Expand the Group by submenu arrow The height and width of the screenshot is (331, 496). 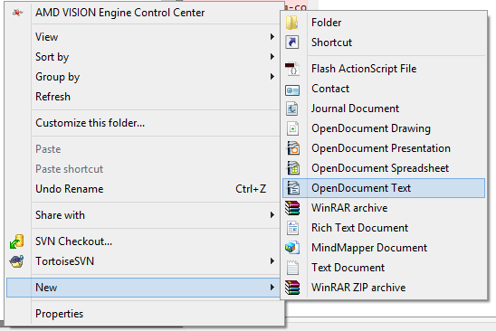[x=272, y=77]
